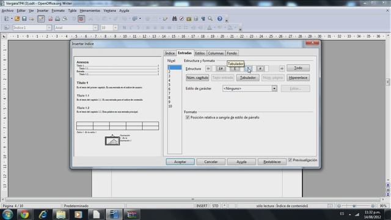The image size is (391, 220).
Task: Select level 5 in the Nivel list
Action: [x=174, y=85]
